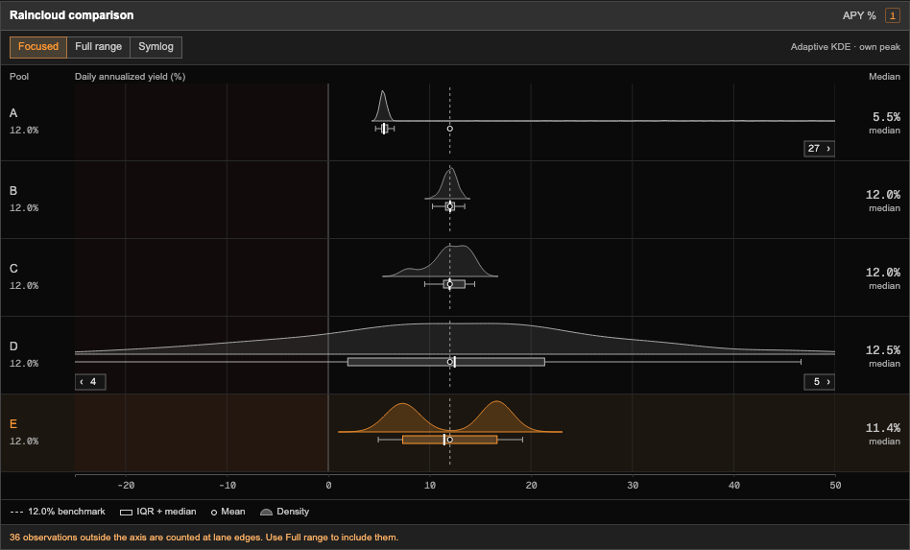Image resolution: width=910 pixels, height=550 pixels.
Task: Open pool D's 4 left overflow chip
Action: point(90,382)
